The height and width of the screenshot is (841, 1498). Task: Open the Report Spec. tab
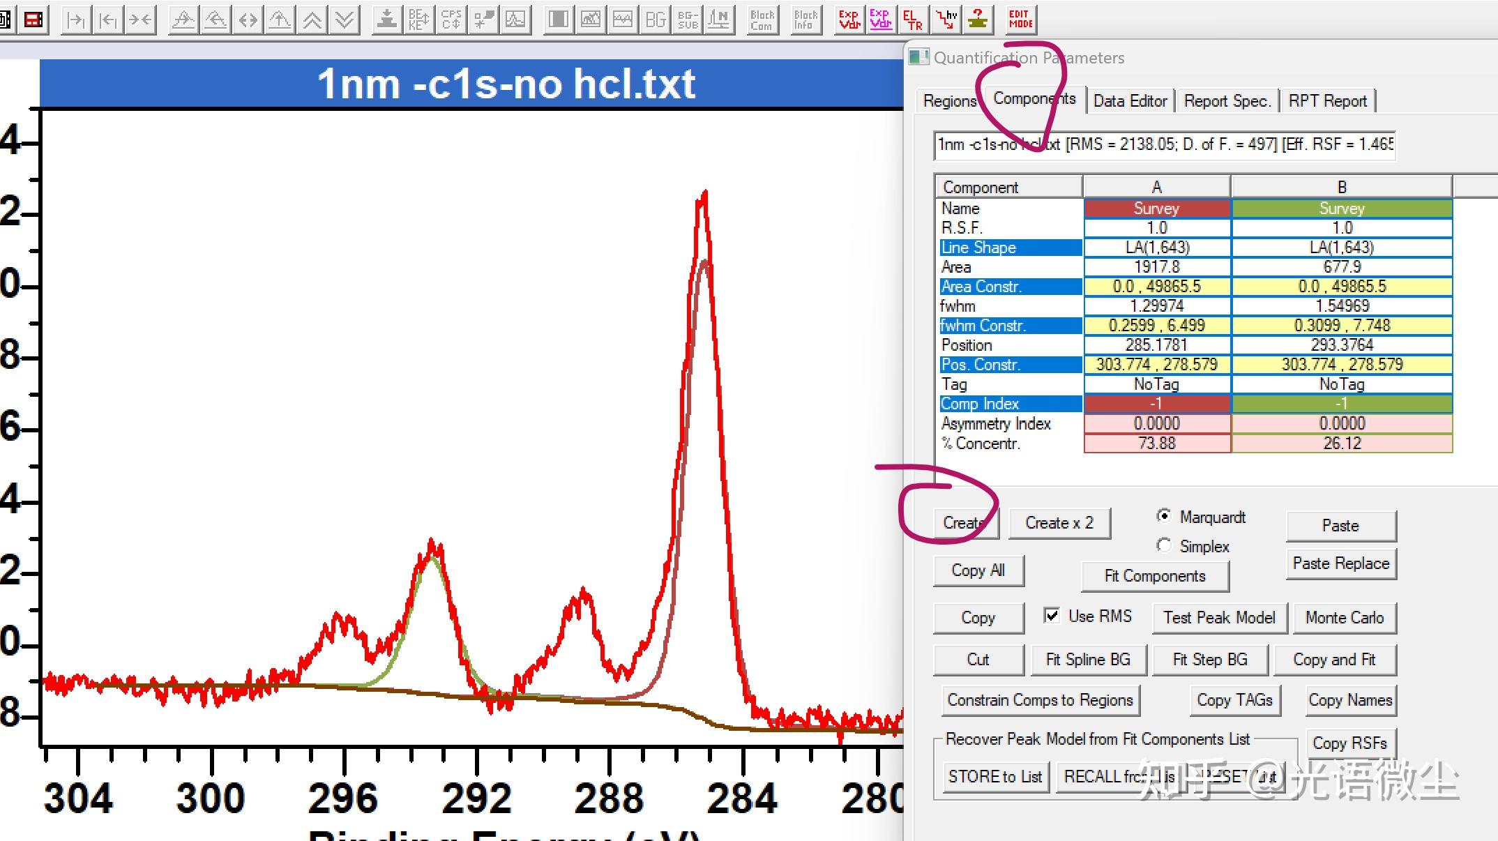coord(1226,100)
